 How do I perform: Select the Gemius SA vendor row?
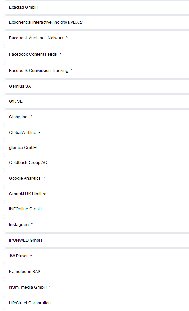[x=96, y=86]
